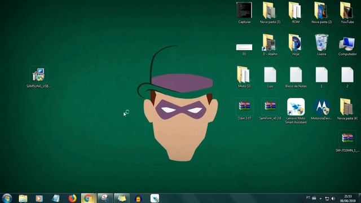This screenshot has height=203, width=361.
Task: Select the SM-J710MN archive icon
Action: pyautogui.click(x=347, y=142)
